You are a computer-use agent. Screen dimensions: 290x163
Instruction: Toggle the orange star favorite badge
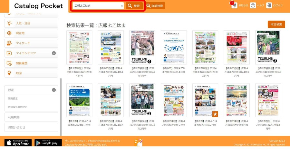pos(215,114)
